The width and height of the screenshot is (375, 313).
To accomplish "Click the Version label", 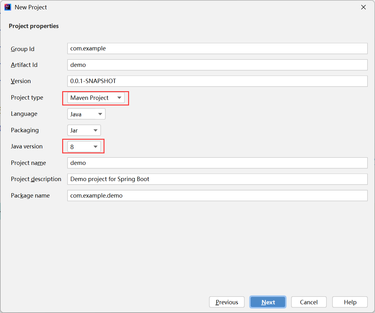I will point(21,81).
